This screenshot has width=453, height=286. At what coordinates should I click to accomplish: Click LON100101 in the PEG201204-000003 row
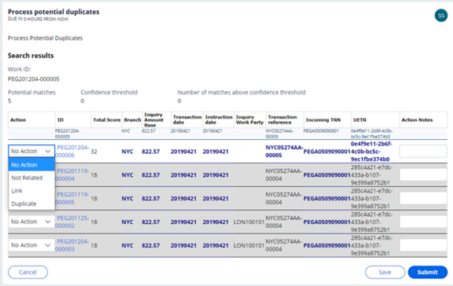[249, 245]
